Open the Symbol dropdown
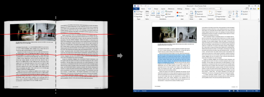The height and width of the screenshot is (97, 264). point(245,14)
